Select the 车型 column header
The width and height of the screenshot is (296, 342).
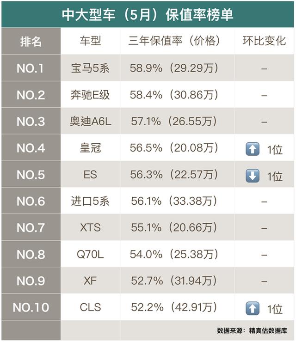pos(90,41)
